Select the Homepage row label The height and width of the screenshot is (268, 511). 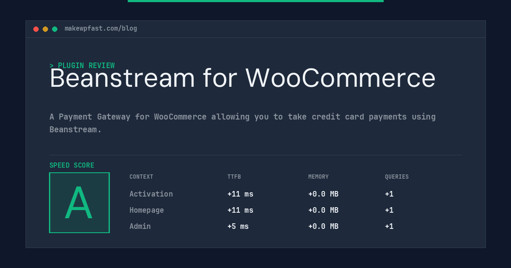click(146, 210)
